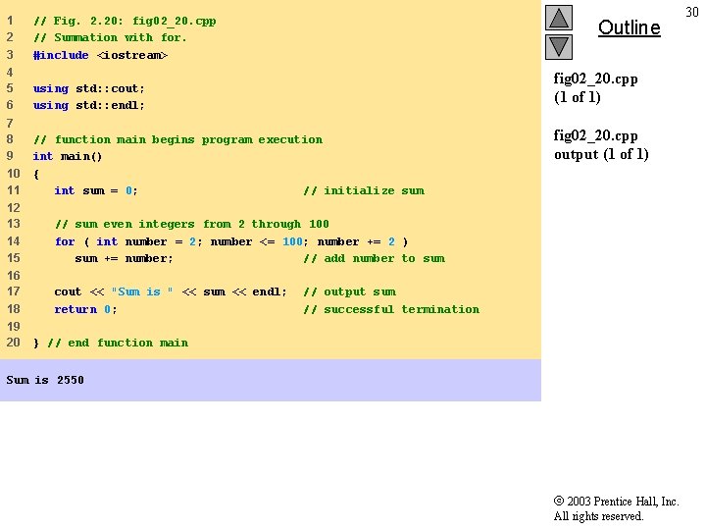Click the '#include <iostream>' line
The image size is (706, 530).
[100, 55]
